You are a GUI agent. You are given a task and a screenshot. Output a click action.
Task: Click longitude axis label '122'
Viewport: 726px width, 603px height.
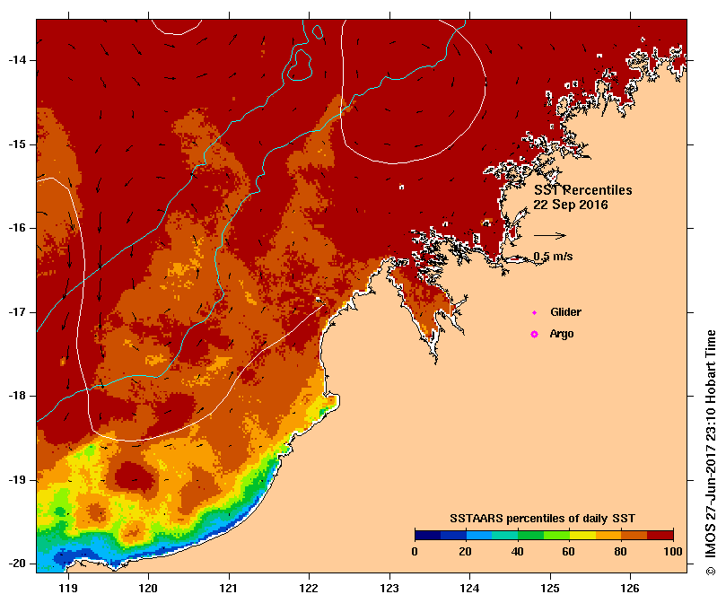309,588
